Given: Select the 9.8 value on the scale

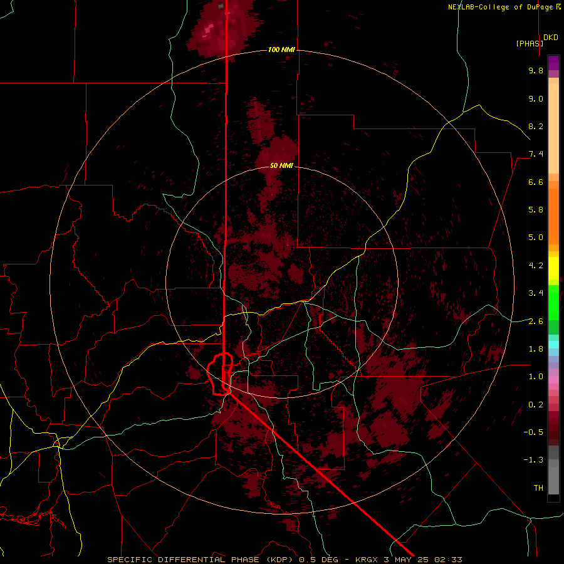Looking at the screenshot, I should (x=536, y=70).
